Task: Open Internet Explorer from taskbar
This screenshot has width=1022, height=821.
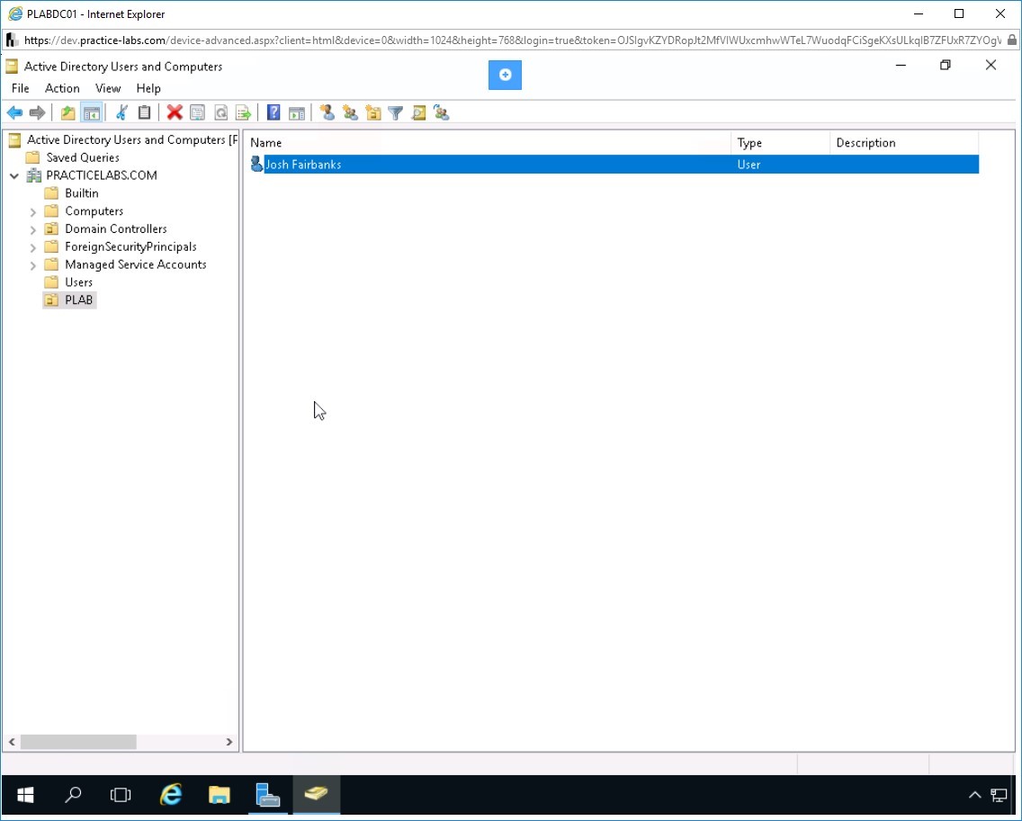Action: [171, 795]
